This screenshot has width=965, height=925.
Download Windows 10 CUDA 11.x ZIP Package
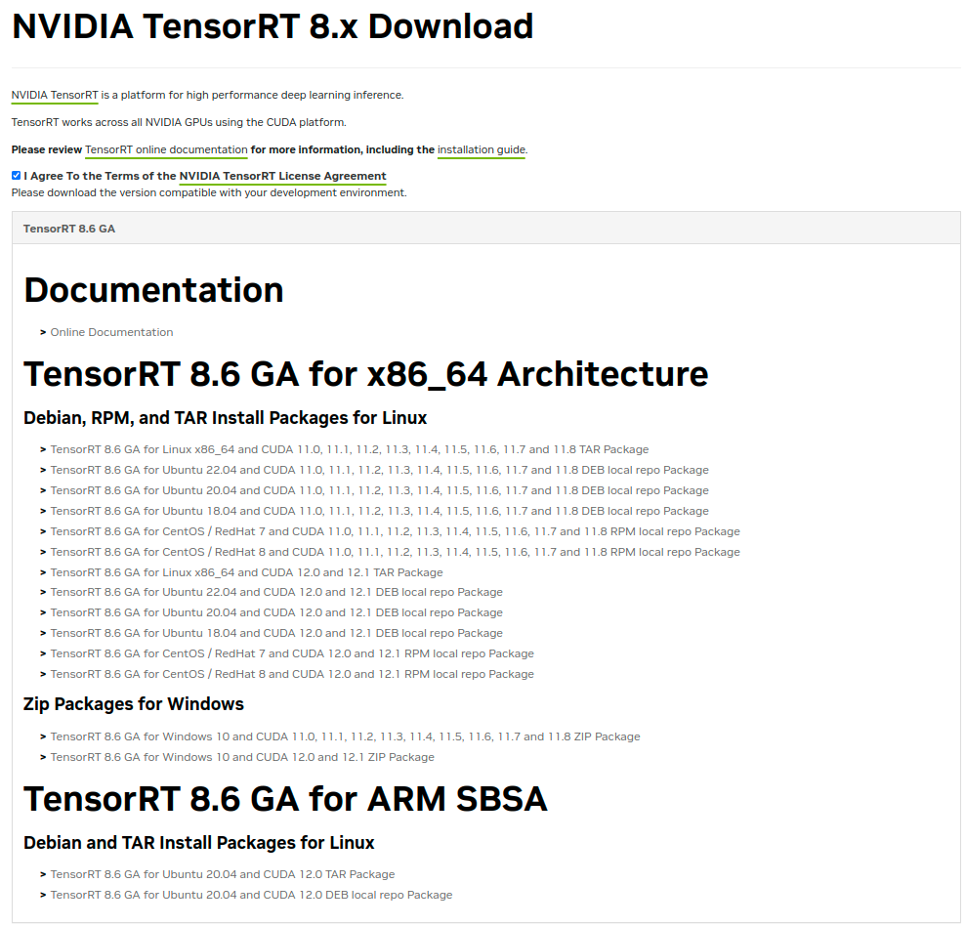(x=345, y=736)
